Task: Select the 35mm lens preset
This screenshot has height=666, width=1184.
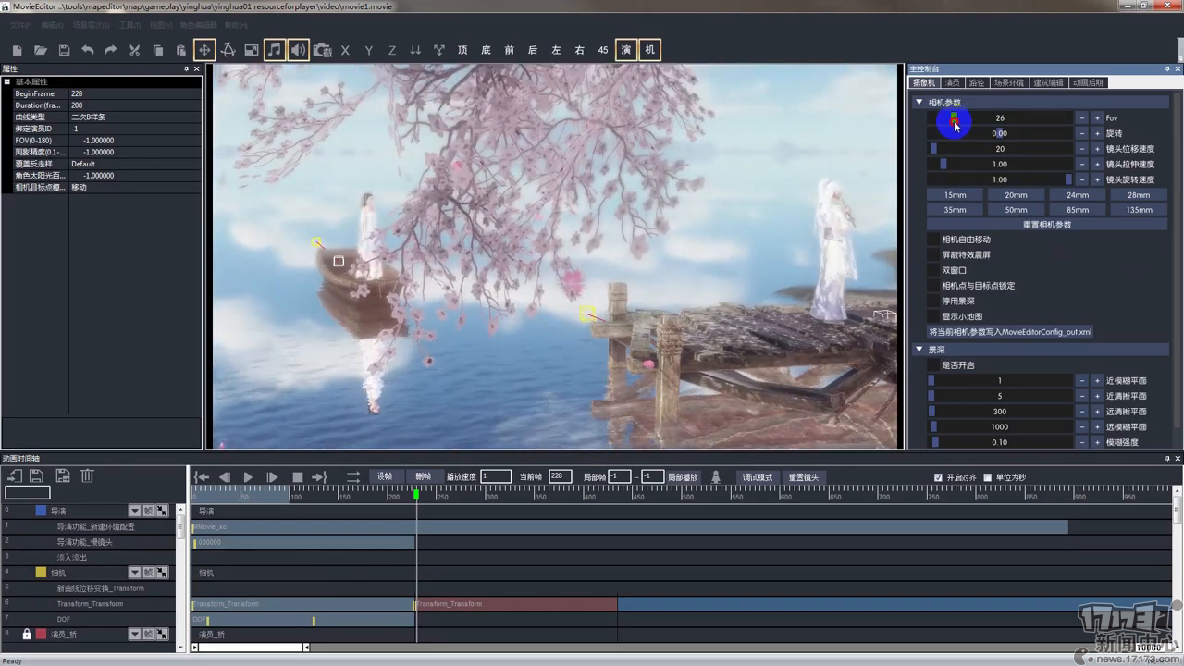Action: (955, 210)
